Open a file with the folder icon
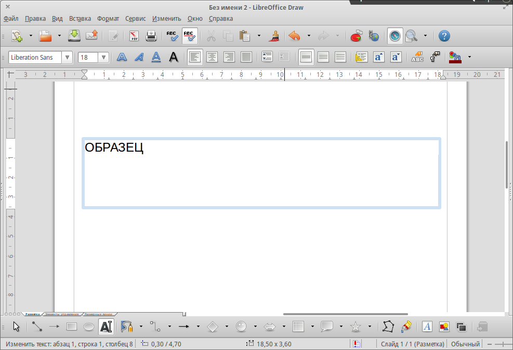This screenshot has height=350, width=513. (45, 36)
